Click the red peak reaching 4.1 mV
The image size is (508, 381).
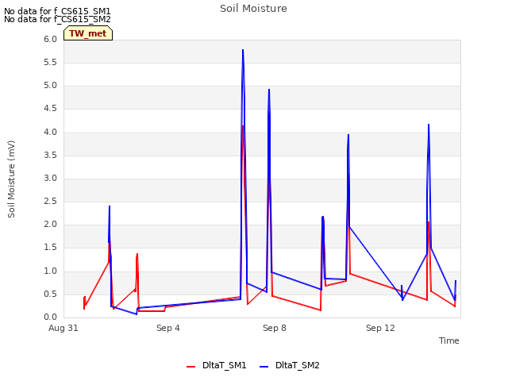(x=243, y=126)
